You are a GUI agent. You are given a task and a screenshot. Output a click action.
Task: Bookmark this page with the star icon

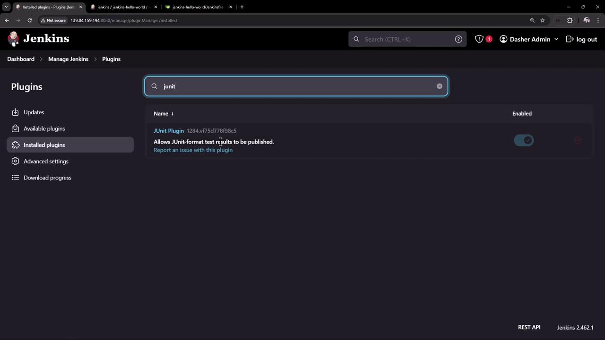[543, 20]
